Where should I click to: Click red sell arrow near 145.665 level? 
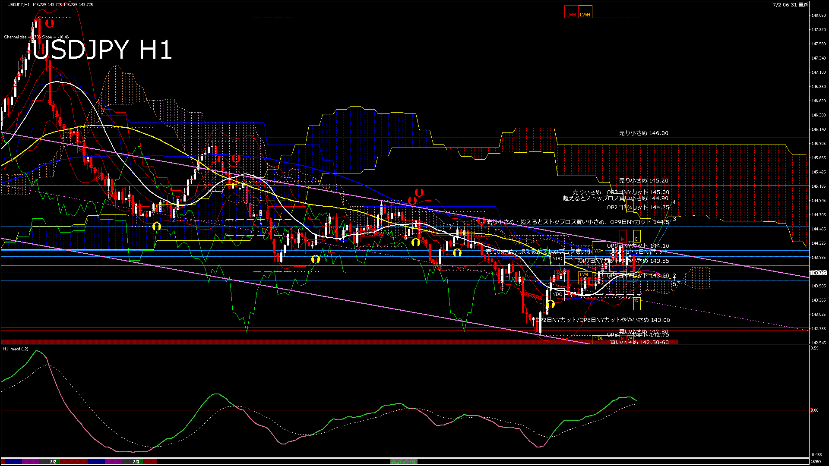(x=236, y=158)
